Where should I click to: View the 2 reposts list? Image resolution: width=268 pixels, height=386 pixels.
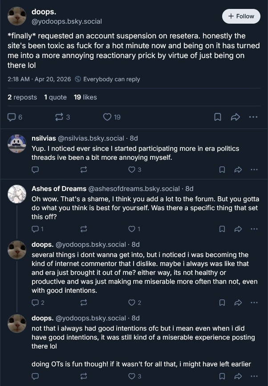[x=22, y=97]
